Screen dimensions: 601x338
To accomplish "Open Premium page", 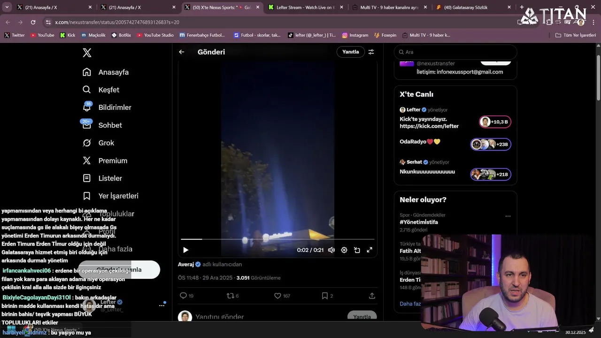I will tap(105, 161).
